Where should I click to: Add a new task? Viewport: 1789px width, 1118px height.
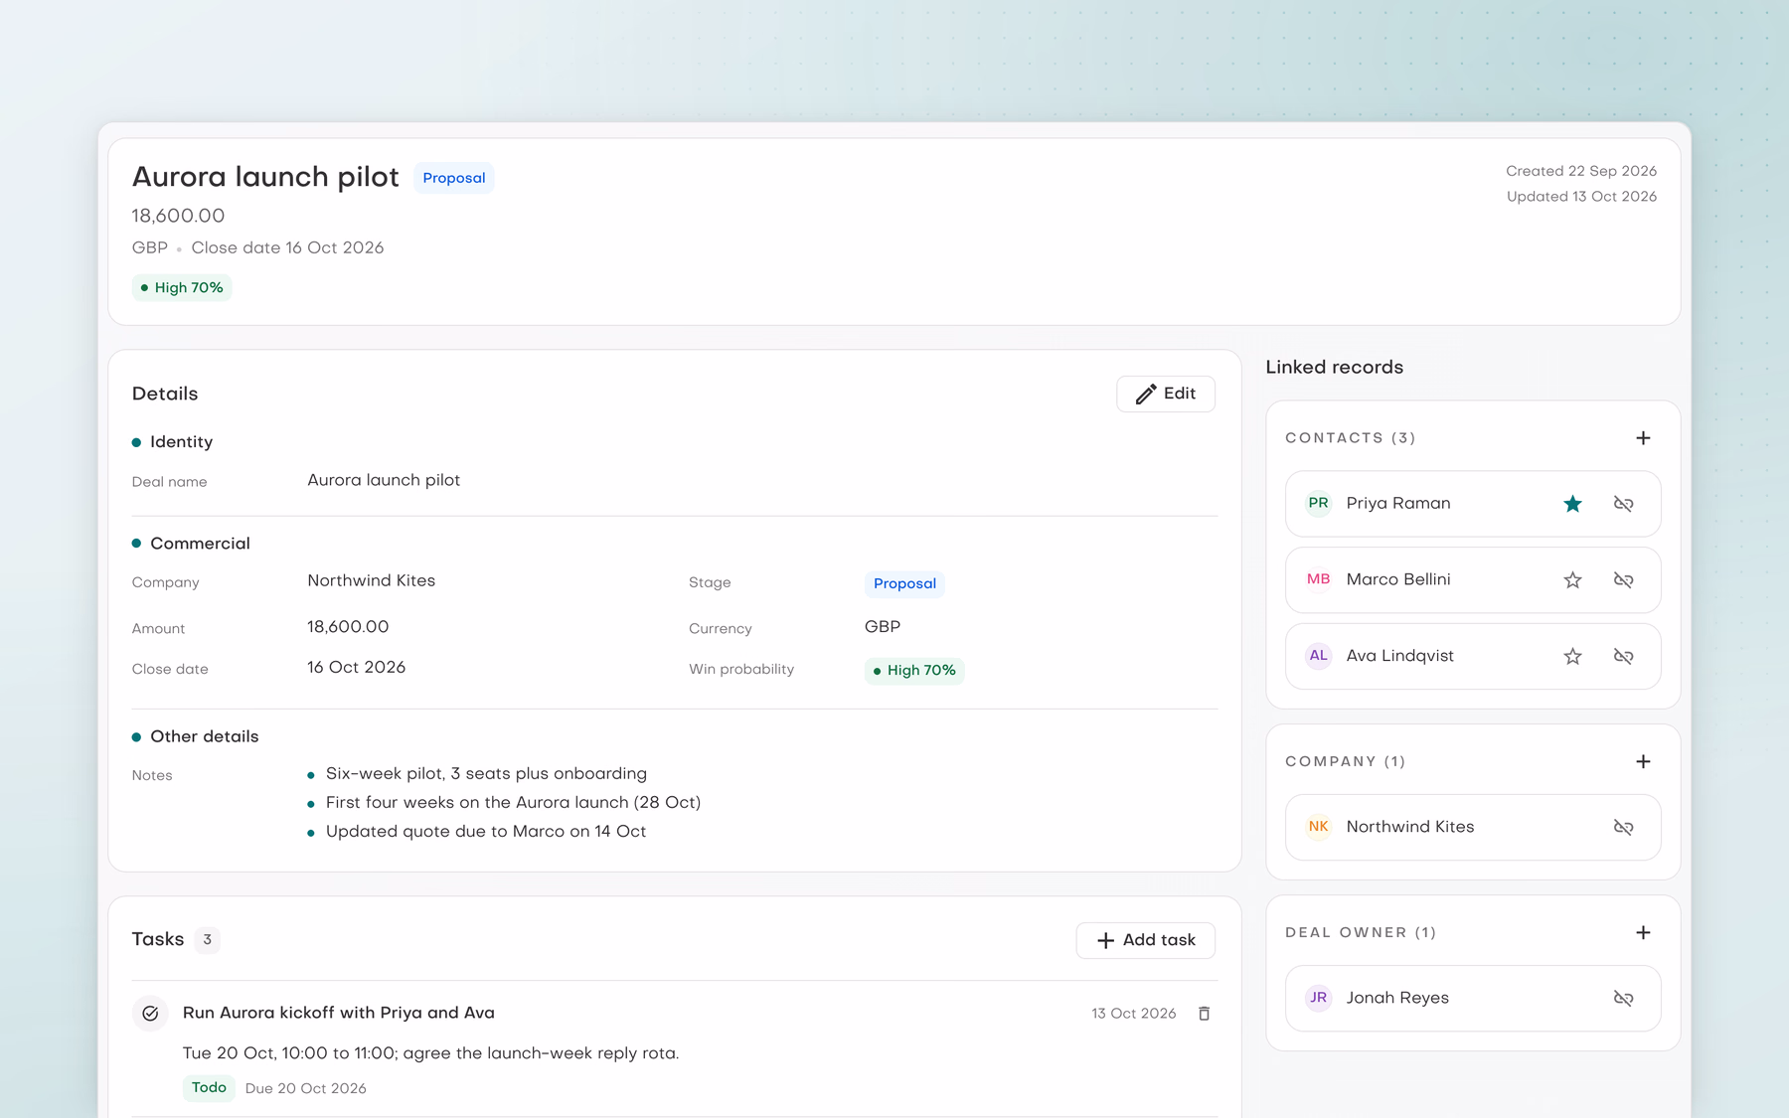pos(1145,940)
